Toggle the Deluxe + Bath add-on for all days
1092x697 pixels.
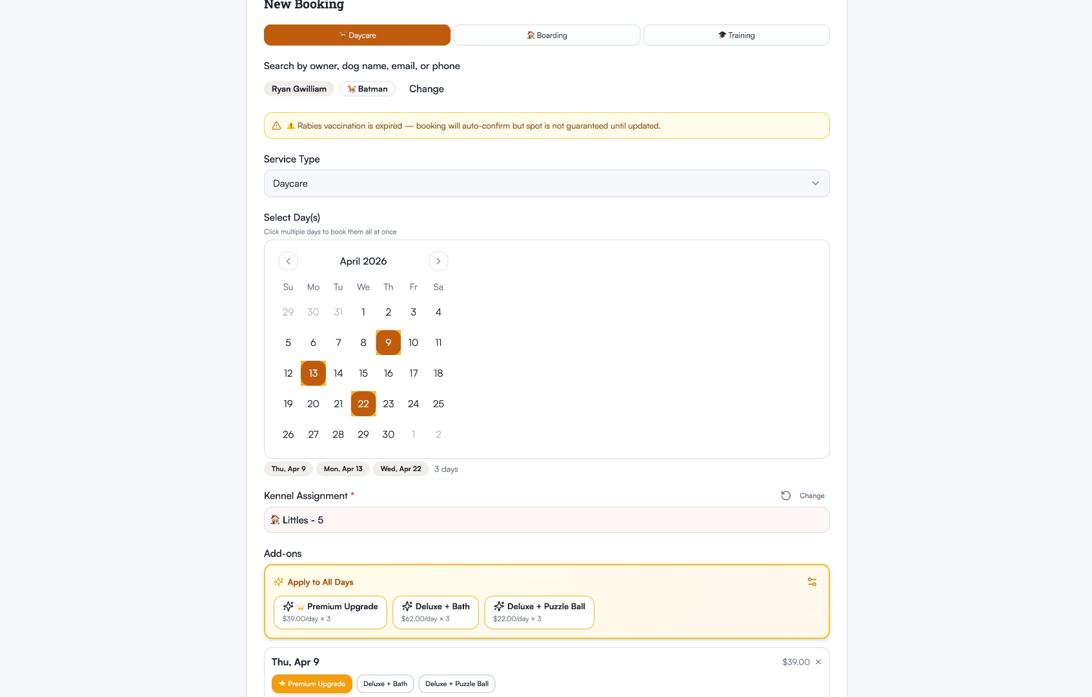click(x=436, y=612)
